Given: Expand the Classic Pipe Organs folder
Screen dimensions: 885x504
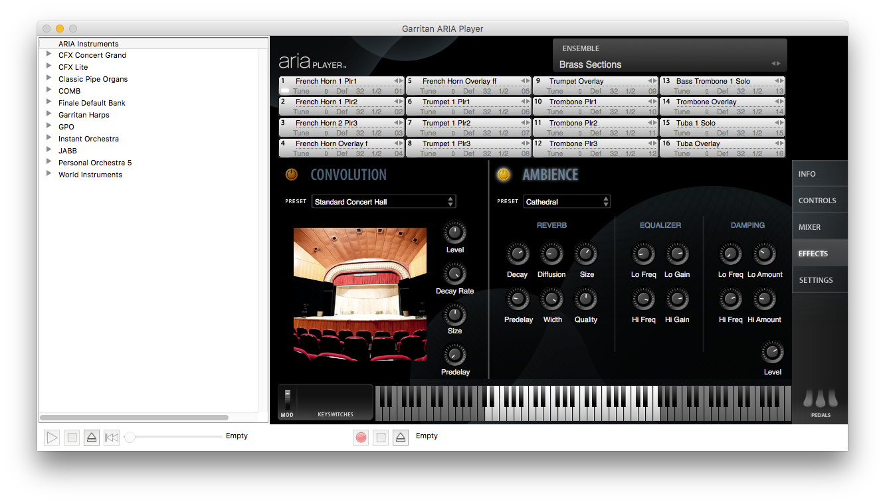Looking at the screenshot, I should (49, 79).
